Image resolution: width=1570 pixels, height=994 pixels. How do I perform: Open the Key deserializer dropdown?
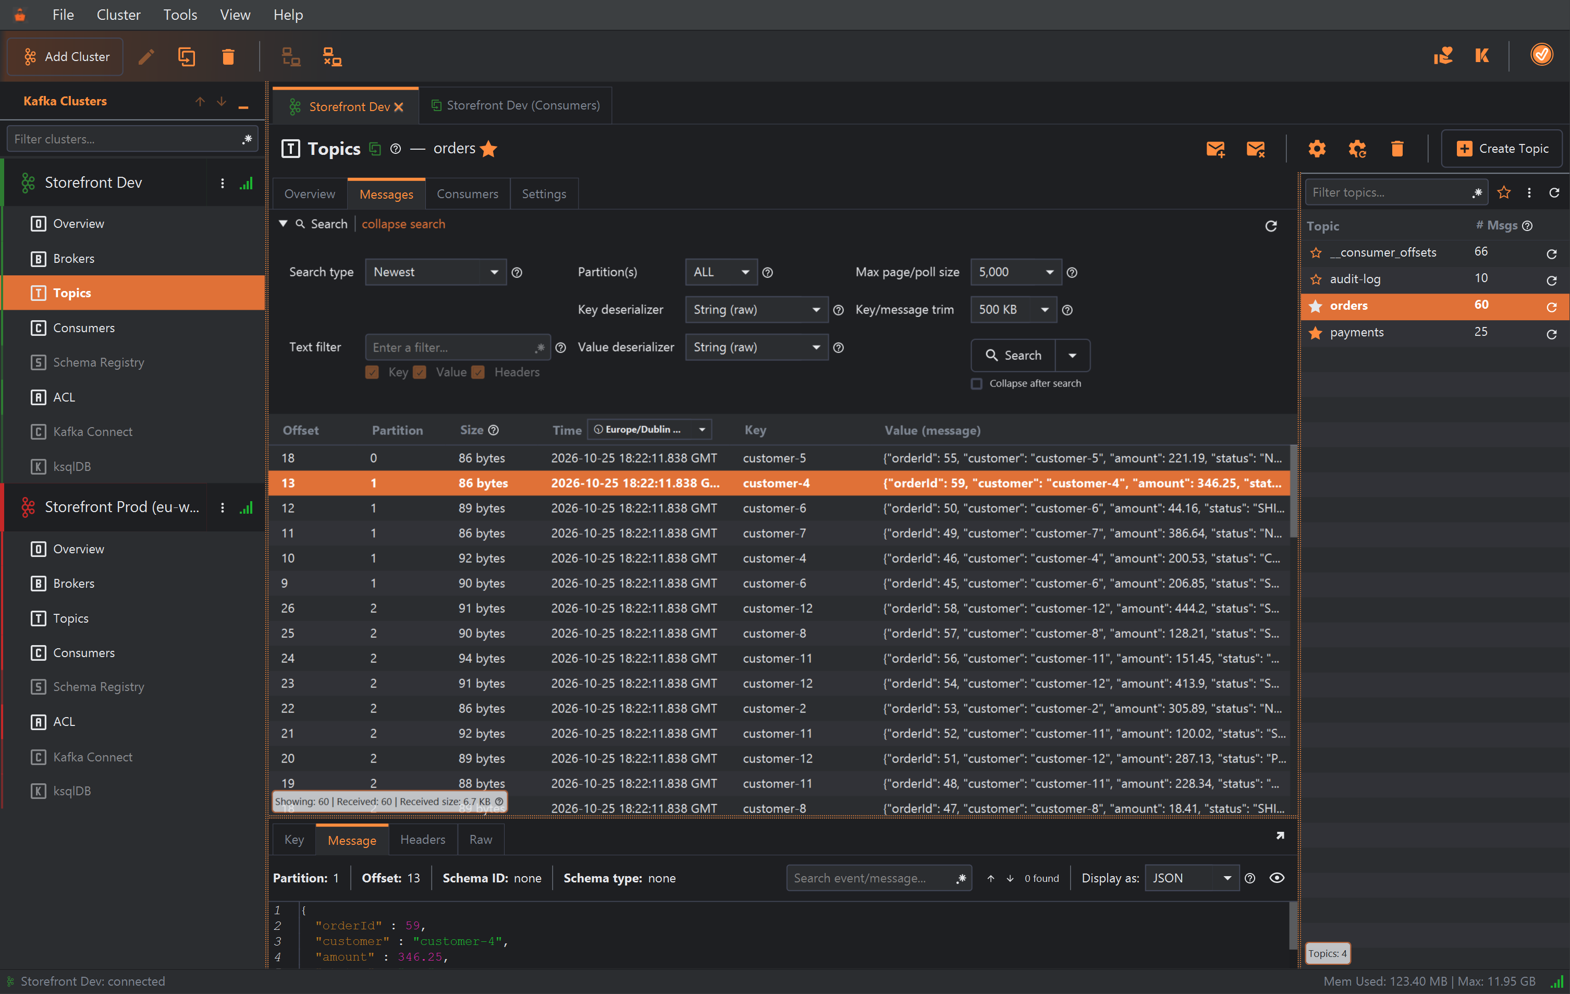point(756,310)
